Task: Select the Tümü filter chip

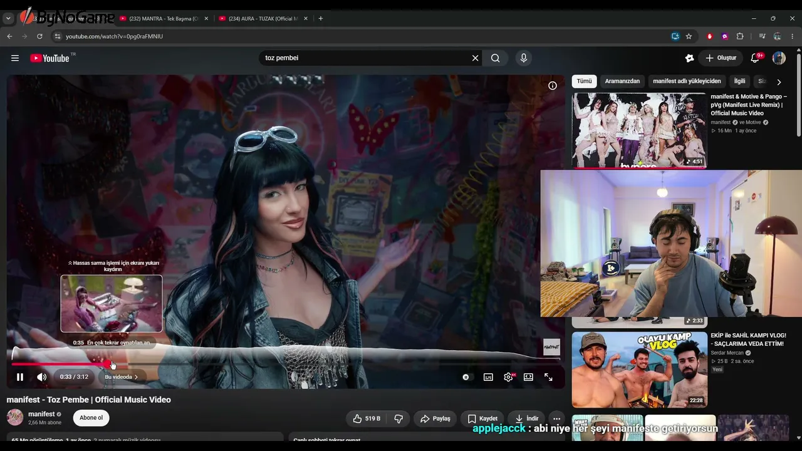Action: coord(584,81)
